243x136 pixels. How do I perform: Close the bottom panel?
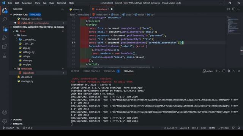click(239, 71)
